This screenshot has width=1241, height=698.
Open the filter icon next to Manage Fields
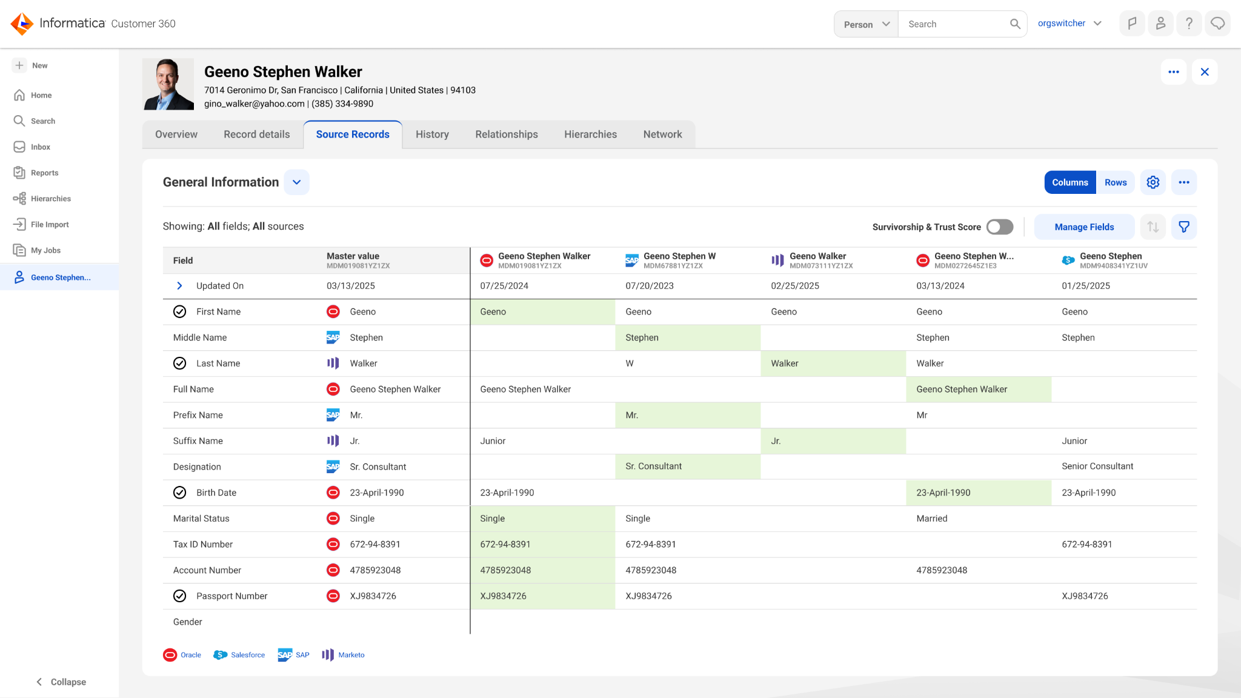[1183, 227]
